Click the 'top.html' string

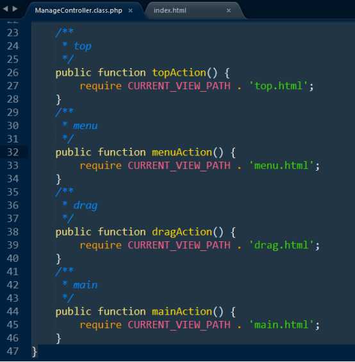coord(279,87)
